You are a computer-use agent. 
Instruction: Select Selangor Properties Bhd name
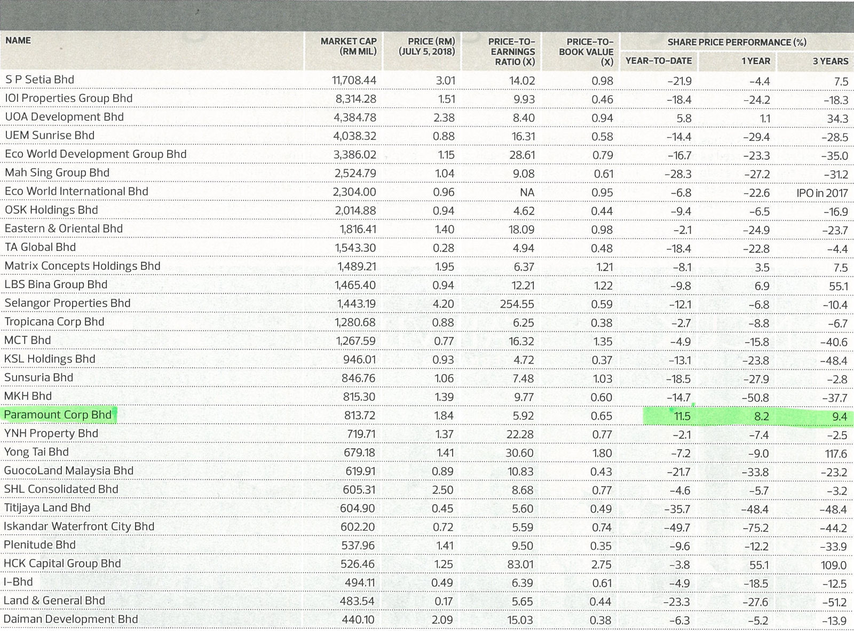pos(67,303)
